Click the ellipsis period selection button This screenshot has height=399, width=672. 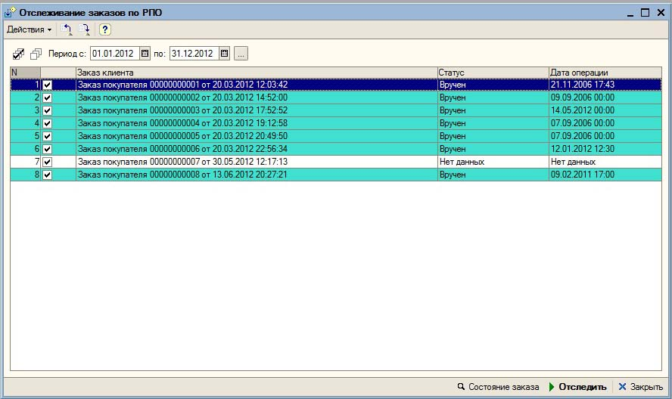241,54
